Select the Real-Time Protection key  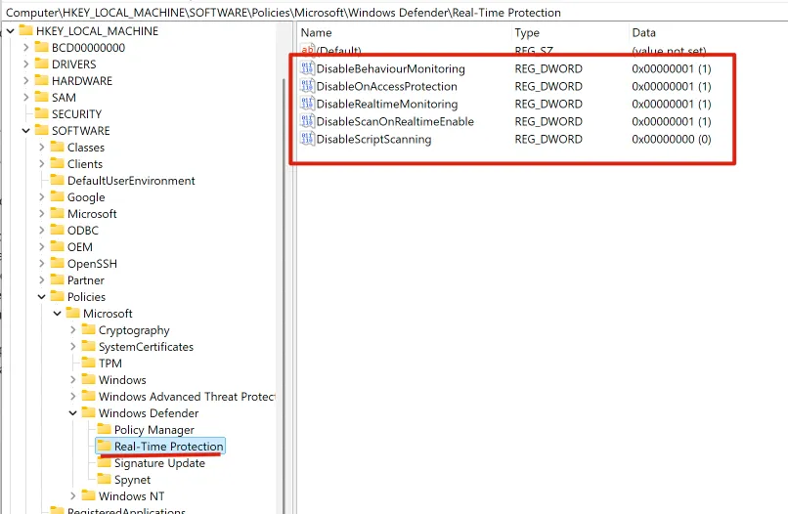168,447
